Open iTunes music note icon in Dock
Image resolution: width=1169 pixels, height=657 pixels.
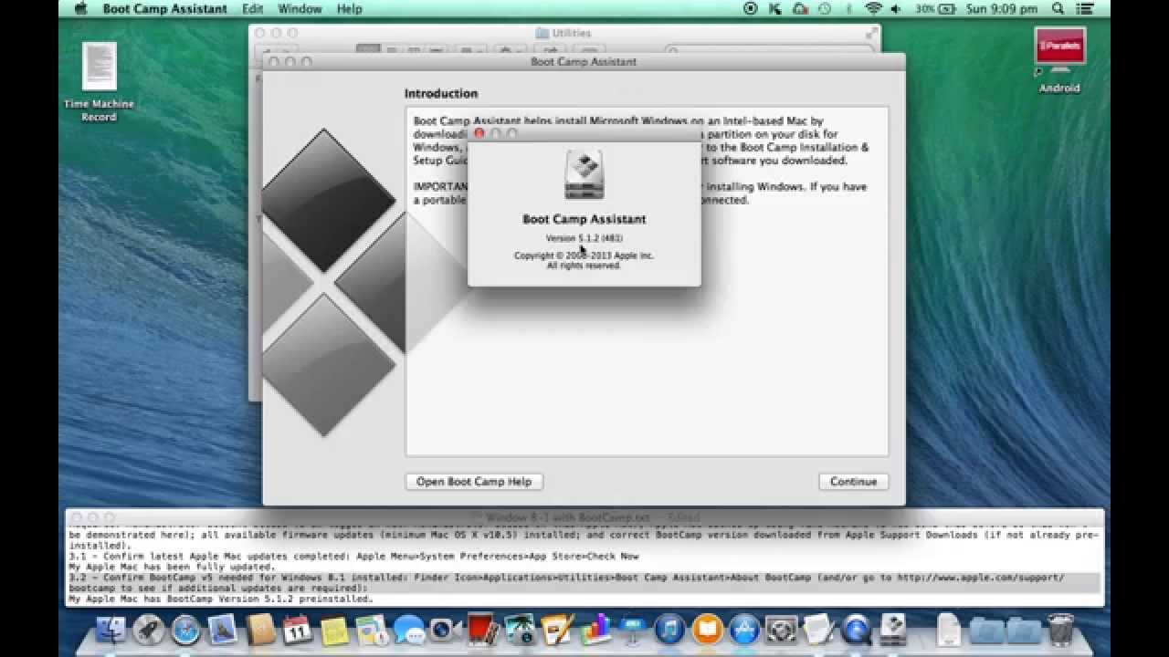(x=669, y=631)
